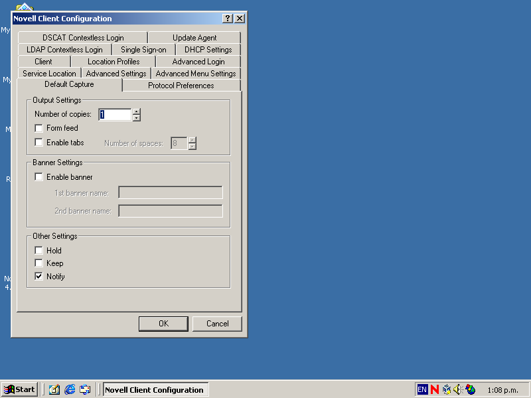
Task: Click the 1st banner name field
Action: (x=171, y=192)
